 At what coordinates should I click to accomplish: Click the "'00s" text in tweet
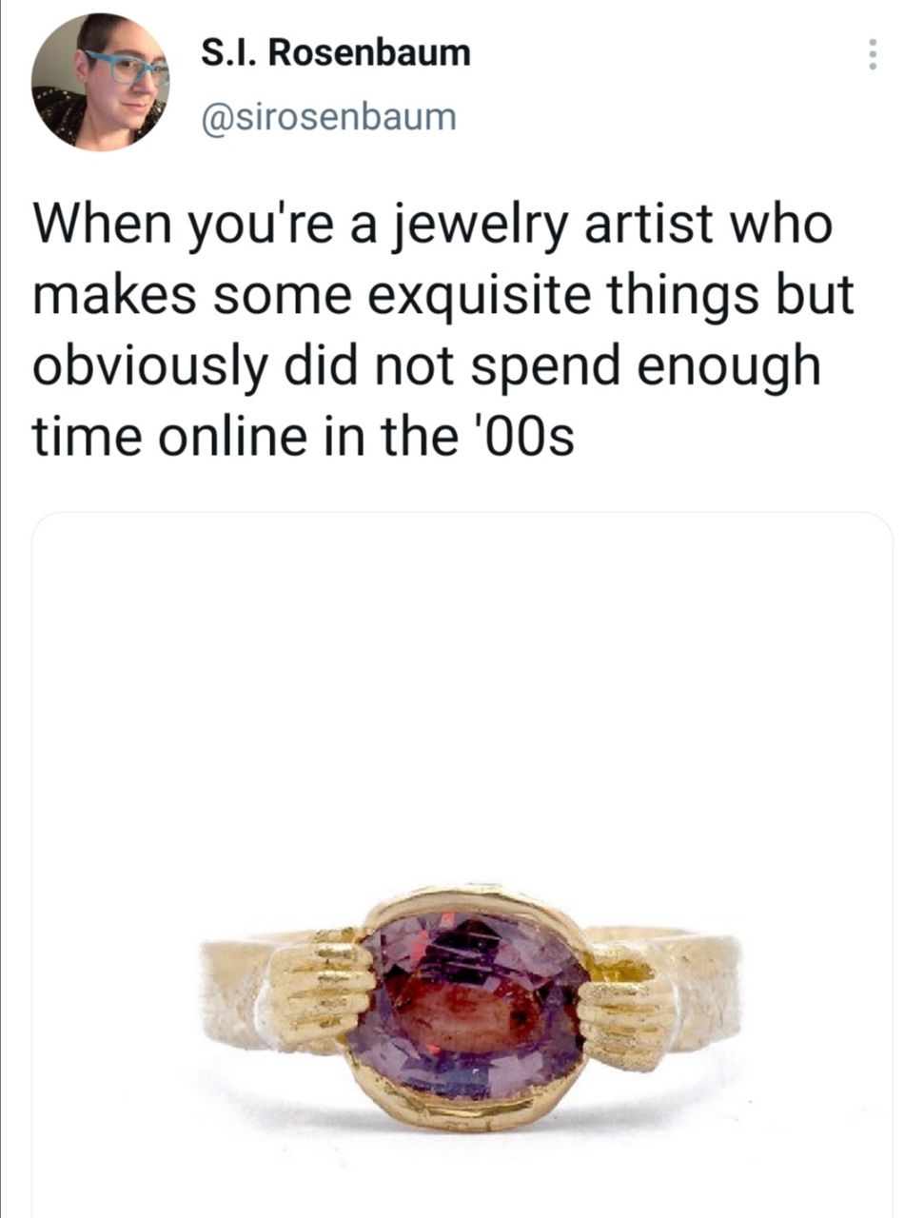pyautogui.click(x=528, y=437)
